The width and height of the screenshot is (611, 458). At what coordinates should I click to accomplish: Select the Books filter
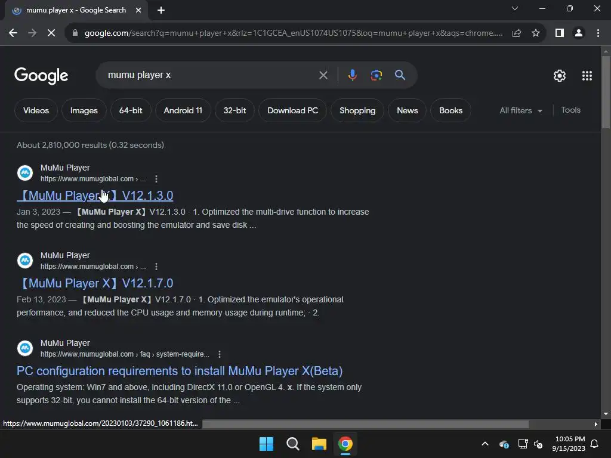coord(451,110)
